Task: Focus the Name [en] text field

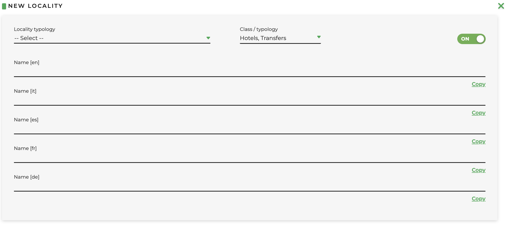Action: (249, 72)
